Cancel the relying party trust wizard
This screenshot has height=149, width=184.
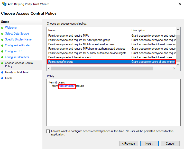170,144
